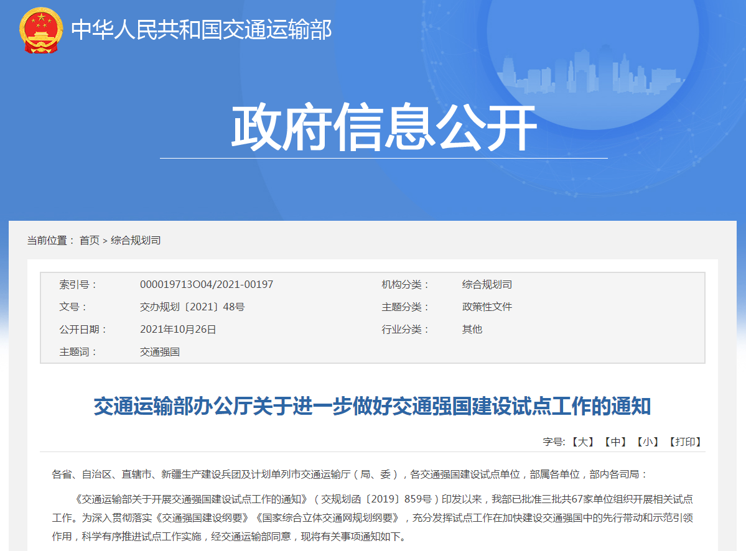Click the 公开日期 label
The width and height of the screenshot is (746, 551).
(83, 330)
